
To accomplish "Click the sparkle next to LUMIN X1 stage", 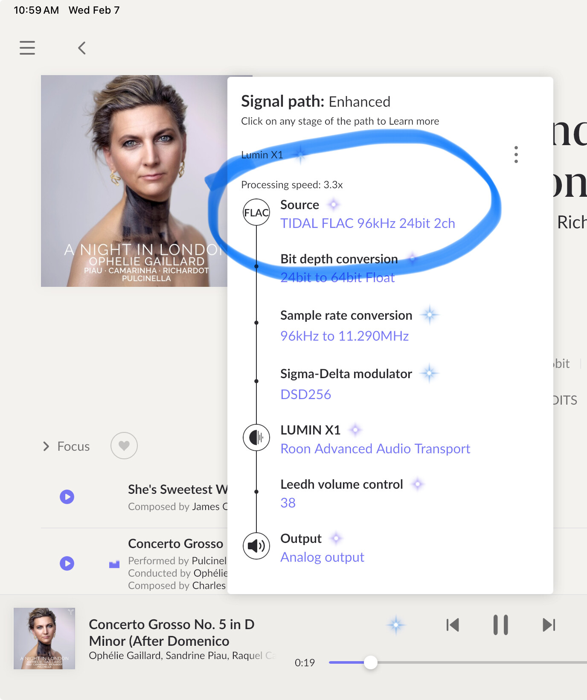I will click(x=355, y=430).
